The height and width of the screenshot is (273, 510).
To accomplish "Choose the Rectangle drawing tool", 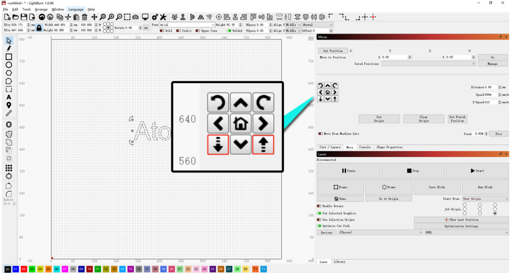I will click(9, 57).
